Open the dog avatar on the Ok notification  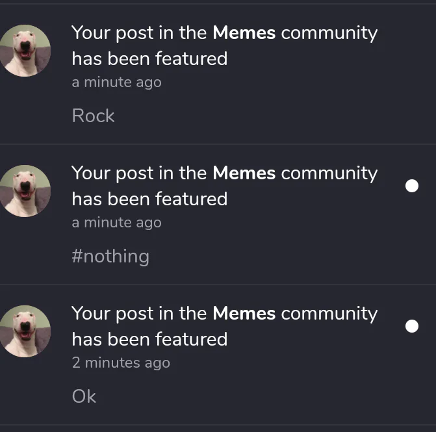click(26, 331)
